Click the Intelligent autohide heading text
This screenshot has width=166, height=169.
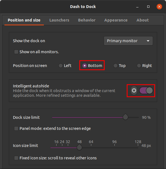[x=31, y=86]
